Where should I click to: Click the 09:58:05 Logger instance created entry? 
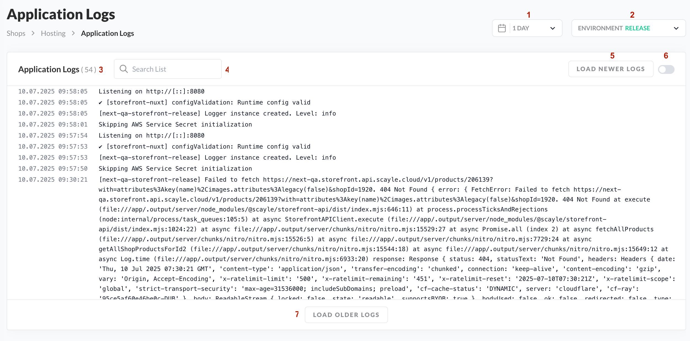click(217, 114)
